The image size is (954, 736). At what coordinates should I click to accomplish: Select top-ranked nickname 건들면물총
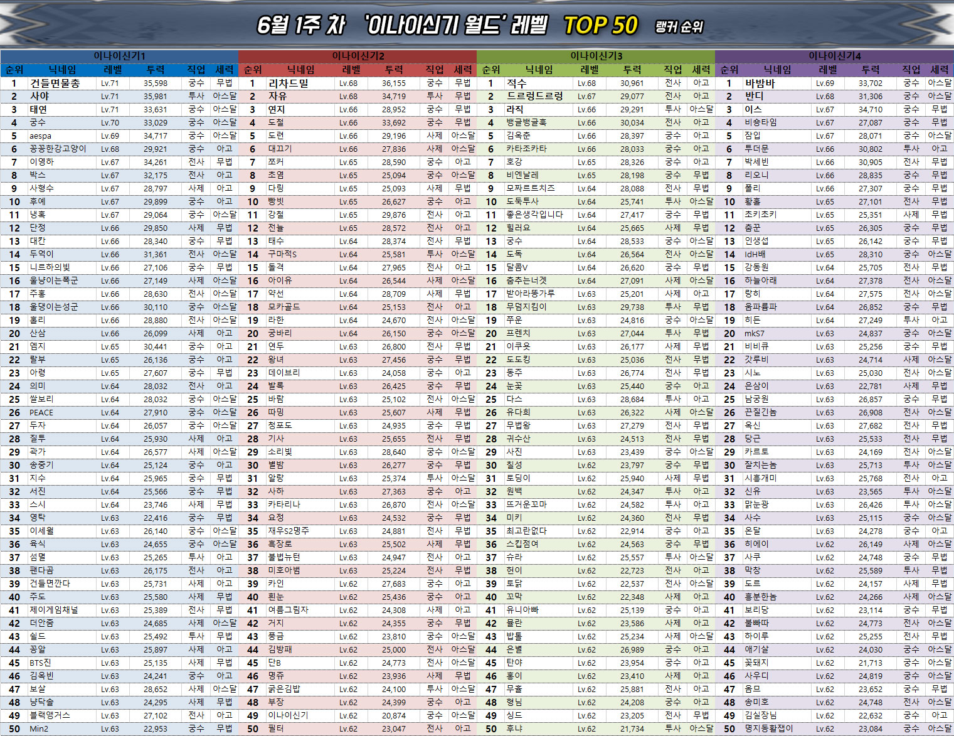pyautogui.click(x=55, y=83)
